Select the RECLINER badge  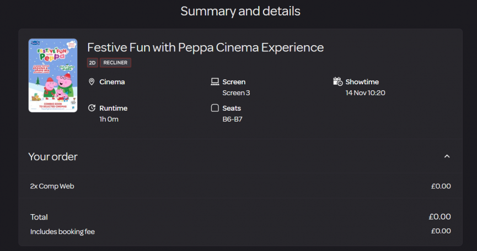pyautogui.click(x=115, y=63)
